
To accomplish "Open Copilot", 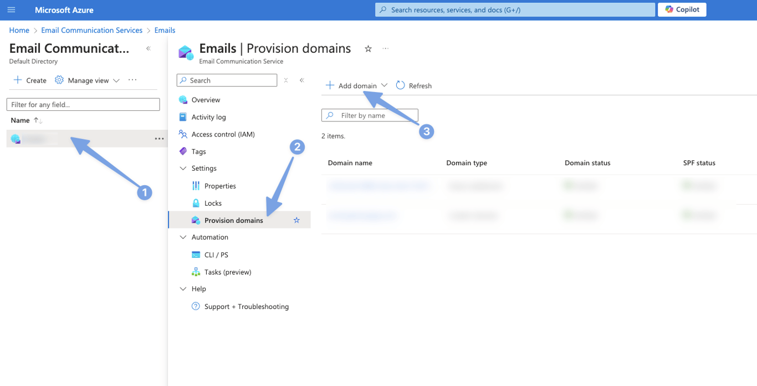I will 682,9.
